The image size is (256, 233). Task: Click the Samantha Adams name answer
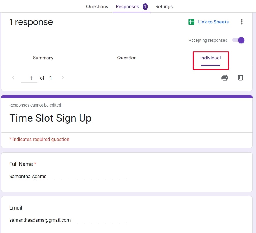(28, 176)
